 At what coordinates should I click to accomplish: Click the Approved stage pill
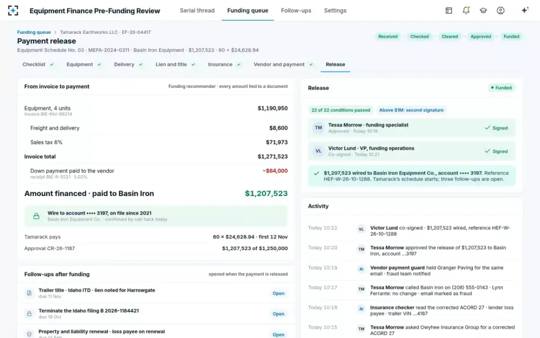481,37
